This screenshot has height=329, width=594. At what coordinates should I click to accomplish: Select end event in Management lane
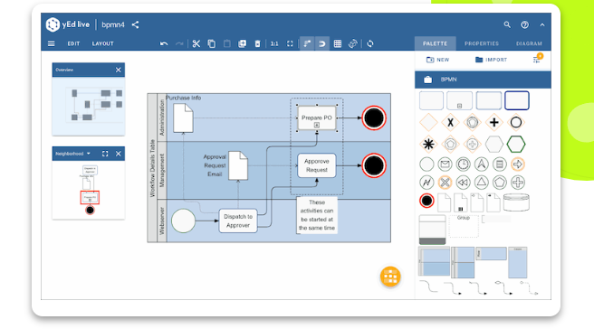tap(374, 165)
